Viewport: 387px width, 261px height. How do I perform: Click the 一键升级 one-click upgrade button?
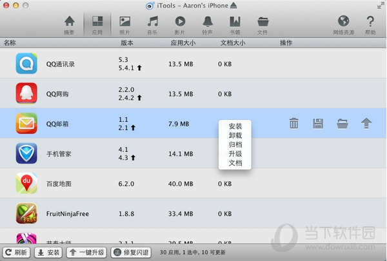(86, 253)
